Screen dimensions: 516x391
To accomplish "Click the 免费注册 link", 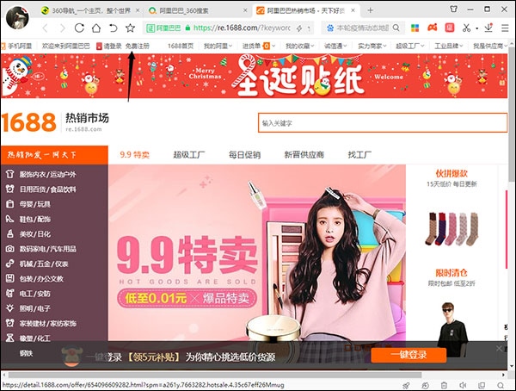I will [138, 47].
